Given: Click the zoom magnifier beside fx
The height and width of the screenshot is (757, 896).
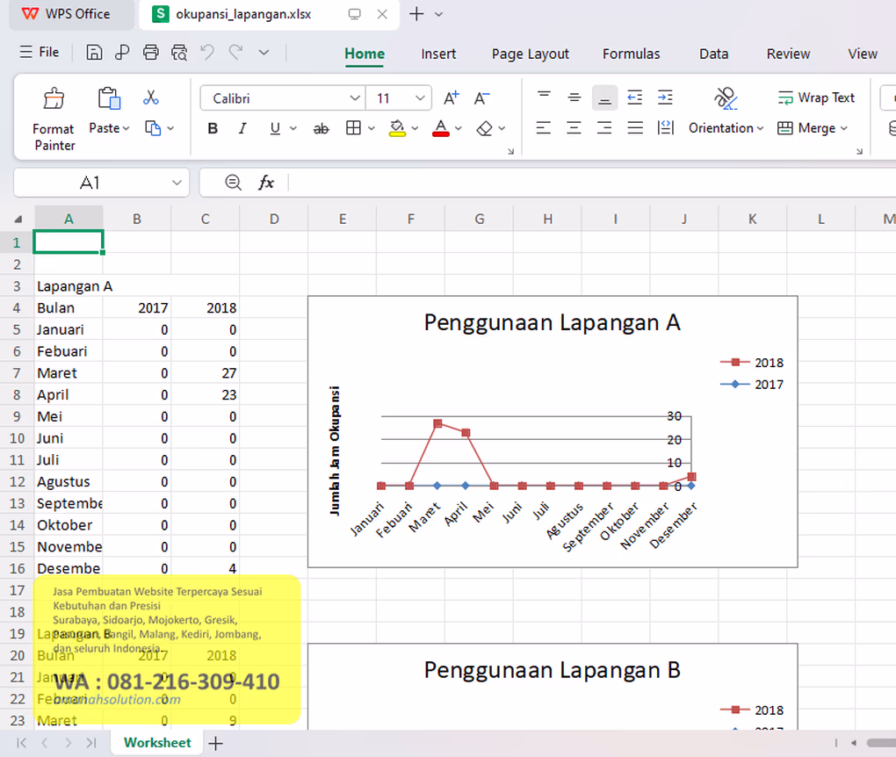Looking at the screenshot, I should click(233, 183).
